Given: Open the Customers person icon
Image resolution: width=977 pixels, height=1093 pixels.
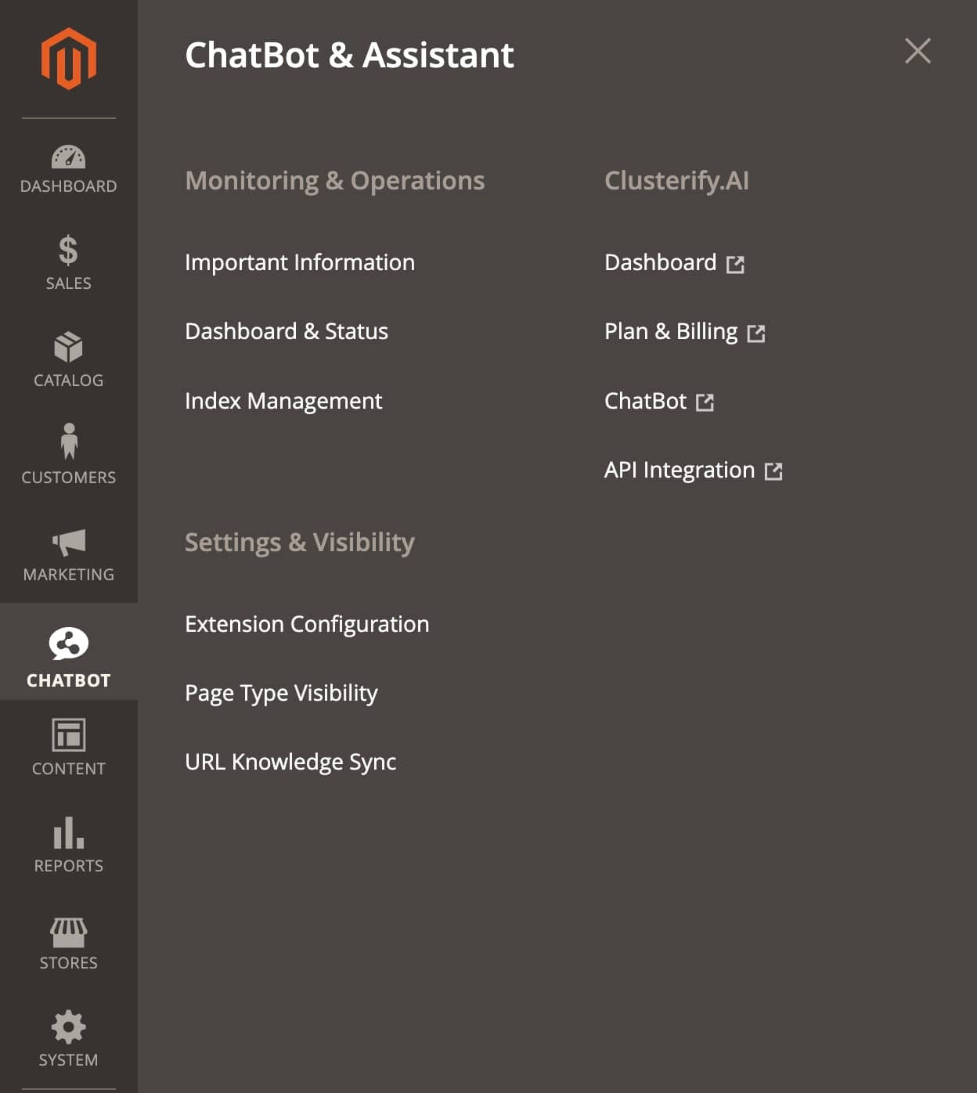Looking at the screenshot, I should tap(69, 441).
